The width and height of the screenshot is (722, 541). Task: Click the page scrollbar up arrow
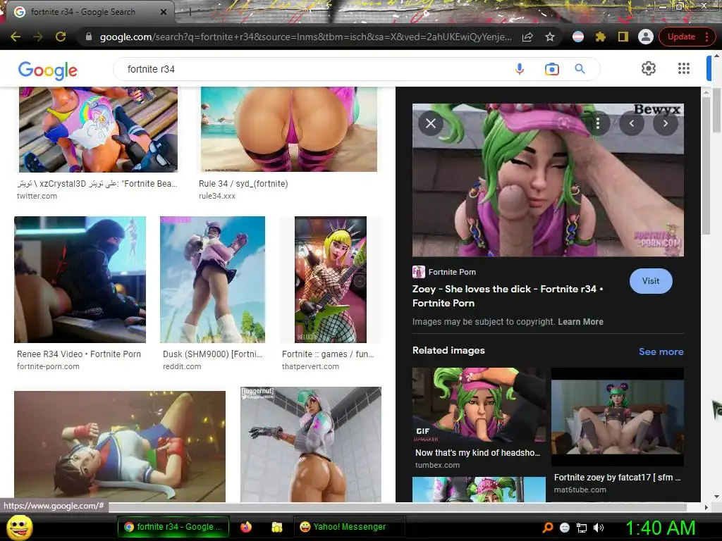(x=717, y=55)
